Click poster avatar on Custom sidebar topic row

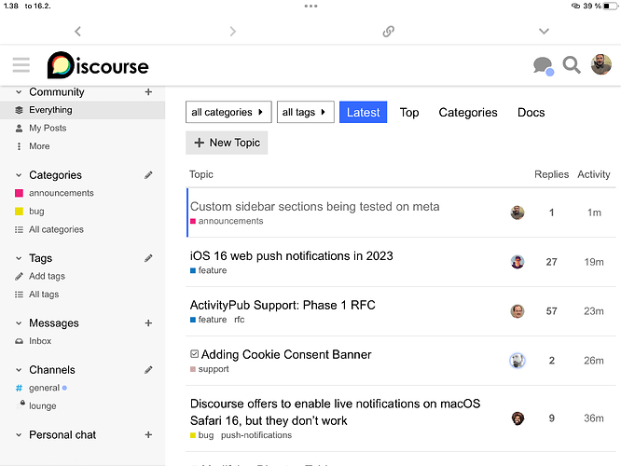517,212
